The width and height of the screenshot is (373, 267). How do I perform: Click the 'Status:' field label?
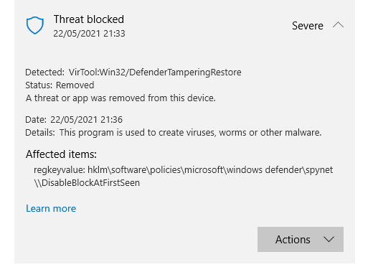coord(39,85)
